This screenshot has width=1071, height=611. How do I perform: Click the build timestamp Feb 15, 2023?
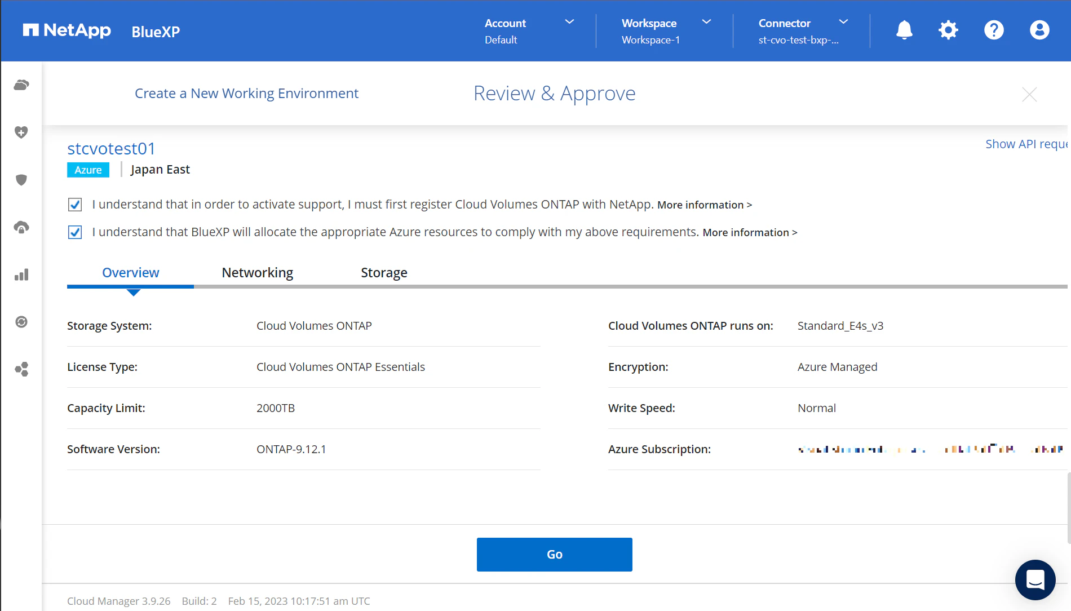pyautogui.click(x=299, y=601)
